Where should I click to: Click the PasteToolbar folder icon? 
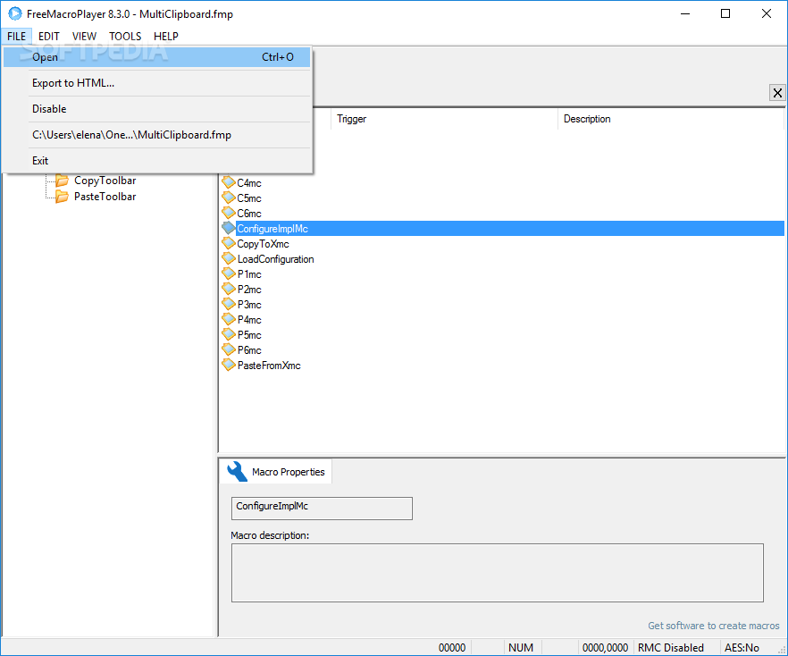point(62,196)
